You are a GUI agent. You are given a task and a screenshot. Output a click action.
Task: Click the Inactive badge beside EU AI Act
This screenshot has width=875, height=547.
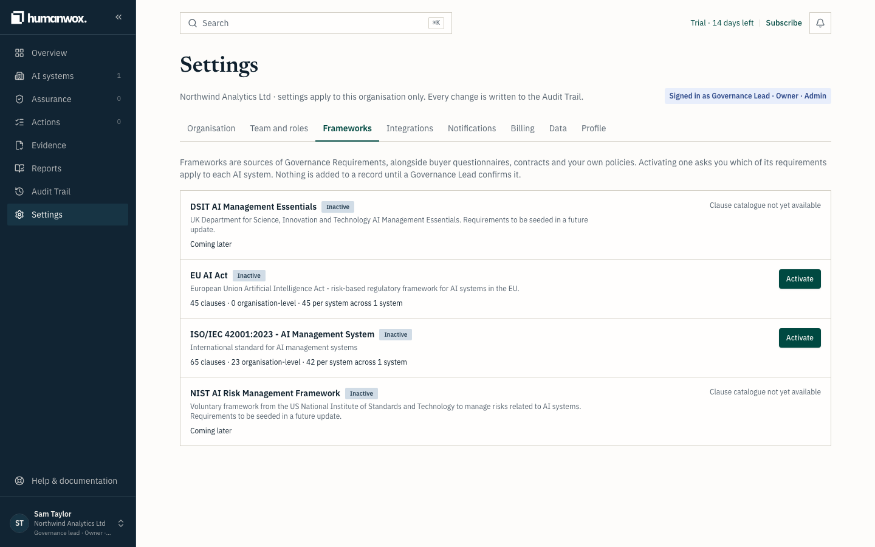click(x=249, y=276)
